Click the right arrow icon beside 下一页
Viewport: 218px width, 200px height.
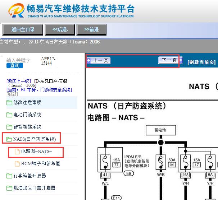181,60
